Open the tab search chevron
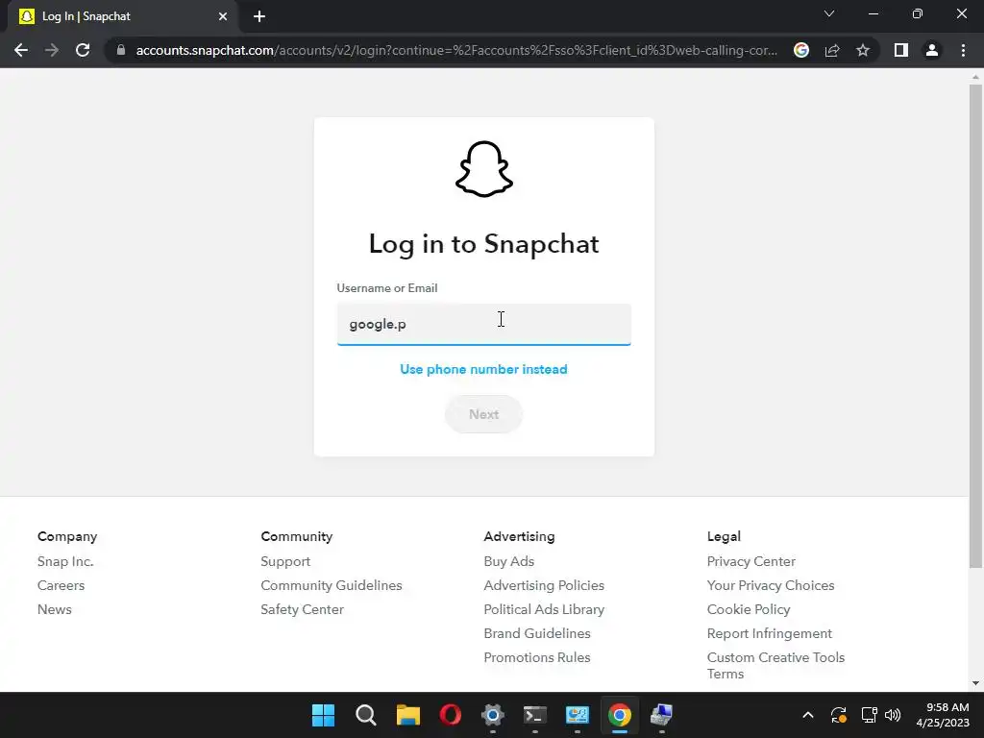The height and width of the screenshot is (738, 984). (829, 13)
